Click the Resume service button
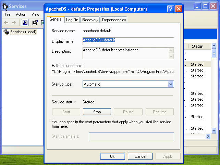Image resolution: width=220 pixels, height=165 pixels. pyautogui.click(x=160, y=112)
